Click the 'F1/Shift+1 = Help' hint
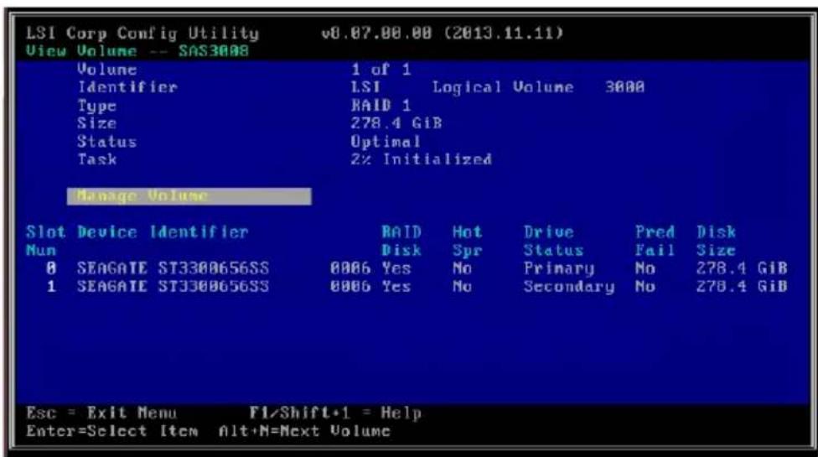This screenshot has width=818, height=457. (x=335, y=413)
